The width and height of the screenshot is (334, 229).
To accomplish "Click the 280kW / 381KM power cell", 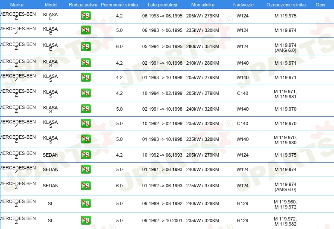I will point(202,46).
